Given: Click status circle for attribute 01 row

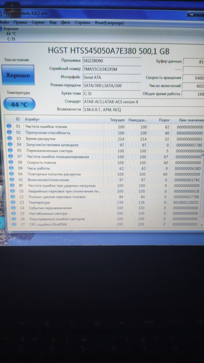Looking at the screenshot, I should click(9, 126).
